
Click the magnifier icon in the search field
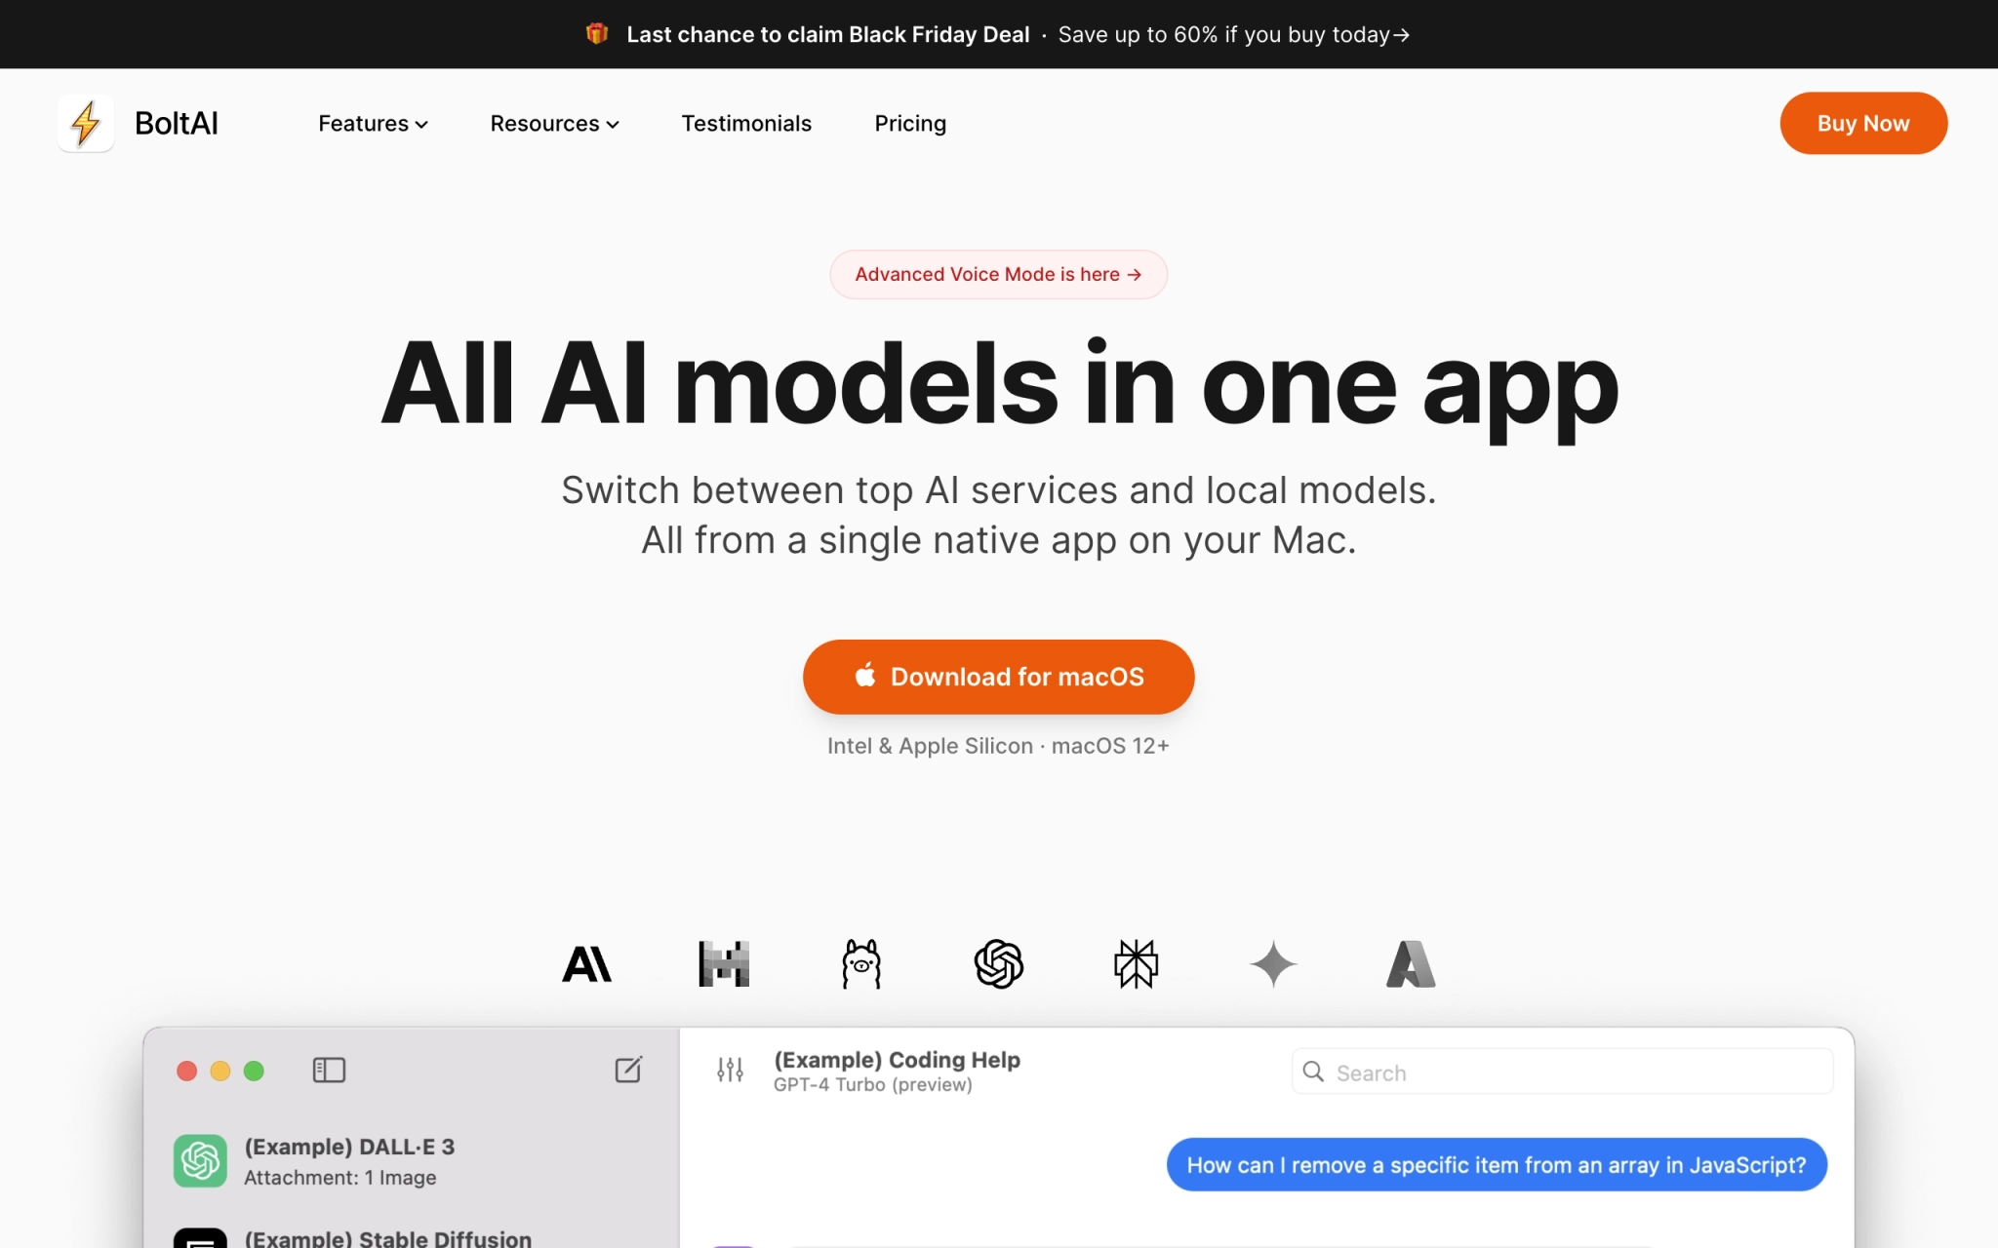(x=1314, y=1072)
